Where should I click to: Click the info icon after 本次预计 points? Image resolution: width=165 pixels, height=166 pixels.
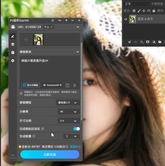point(67,147)
